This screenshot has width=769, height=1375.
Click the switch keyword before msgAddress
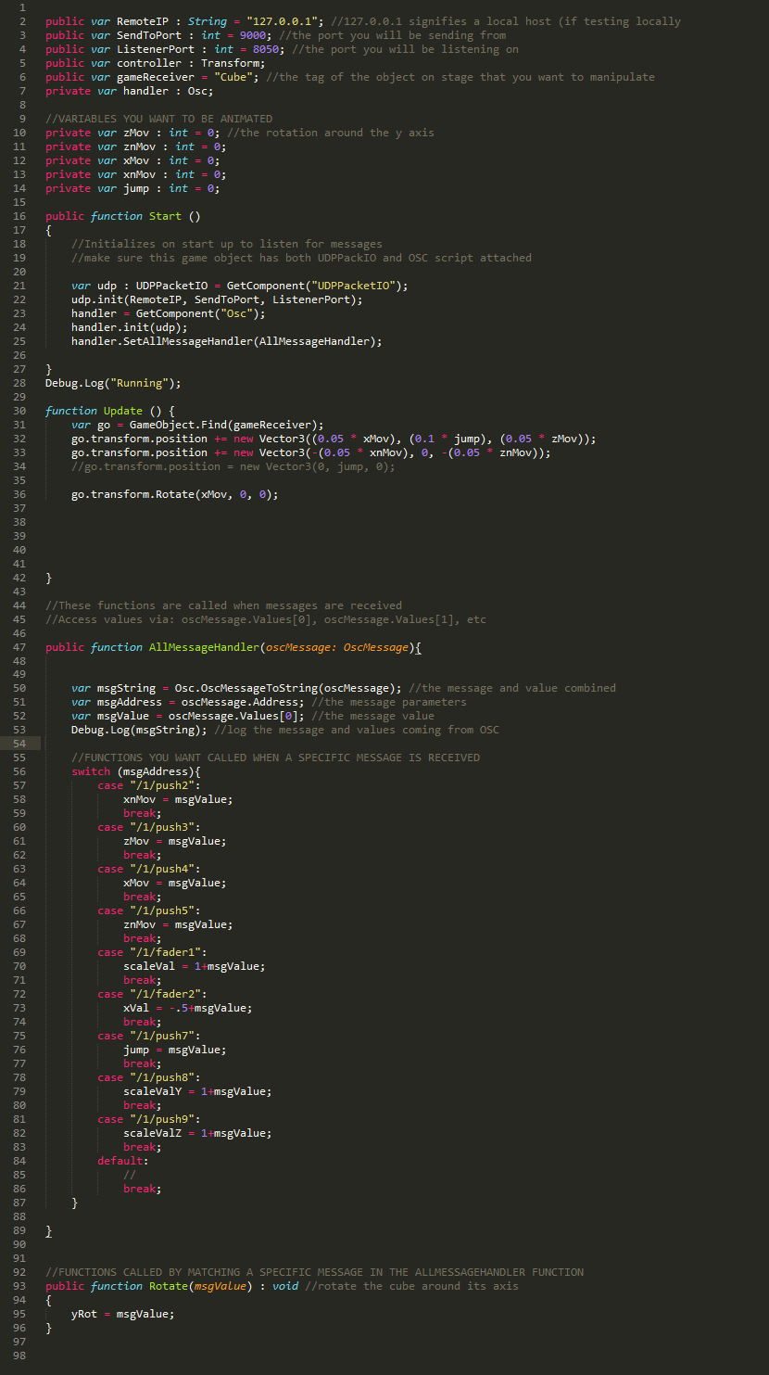click(91, 771)
